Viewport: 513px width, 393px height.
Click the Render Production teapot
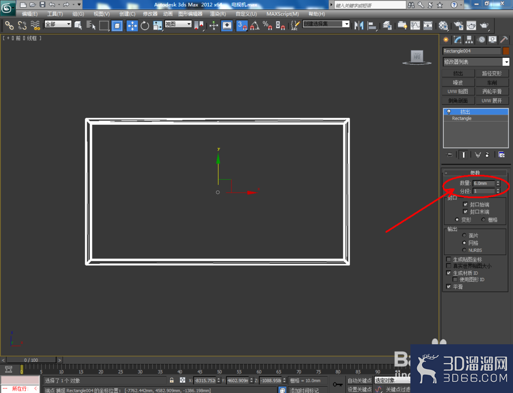tap(484, 26)
